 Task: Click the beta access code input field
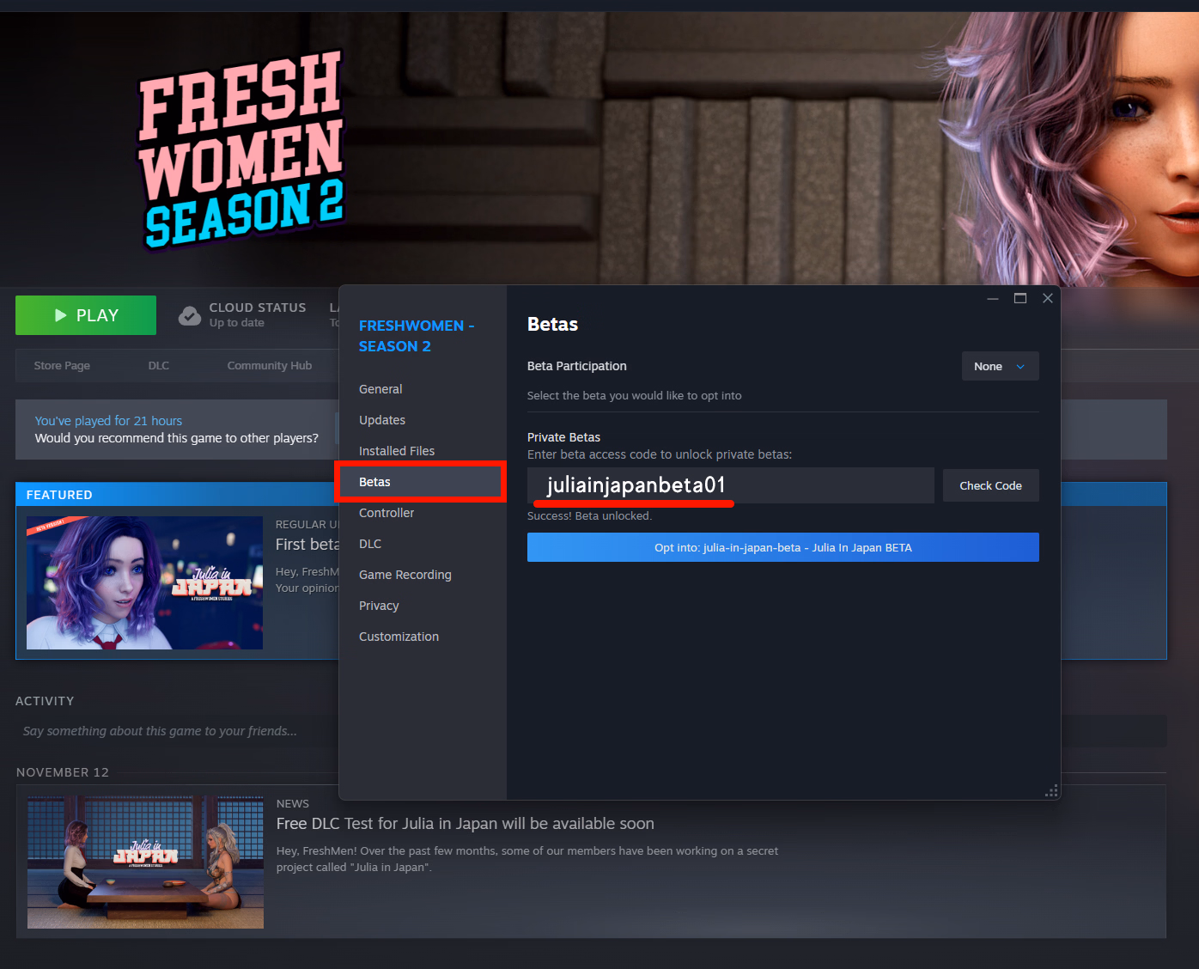click(731, 485)
